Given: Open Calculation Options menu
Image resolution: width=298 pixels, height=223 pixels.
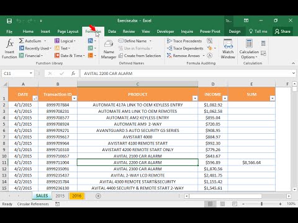Looking at the screenshot, I should [x=249, y=49].
